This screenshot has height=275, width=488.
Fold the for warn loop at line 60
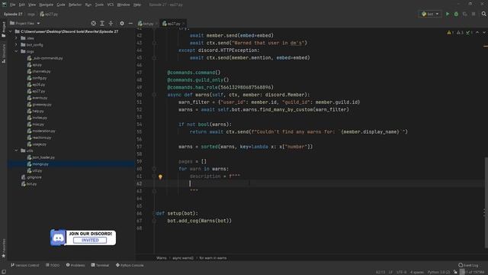(154, 169)
